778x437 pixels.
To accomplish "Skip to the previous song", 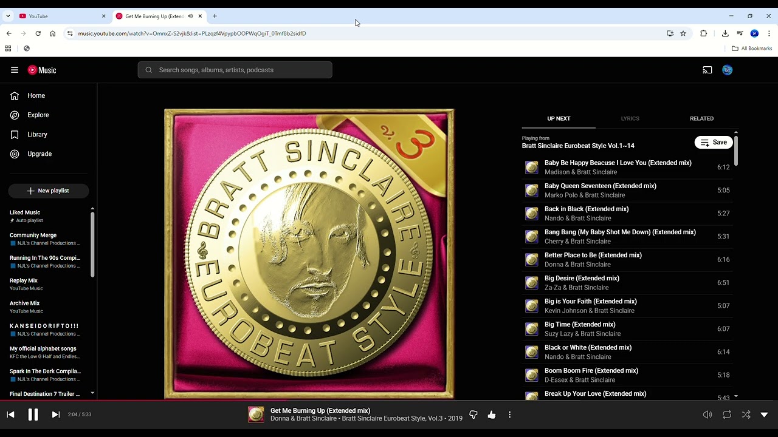I will [x=10, y=415].
